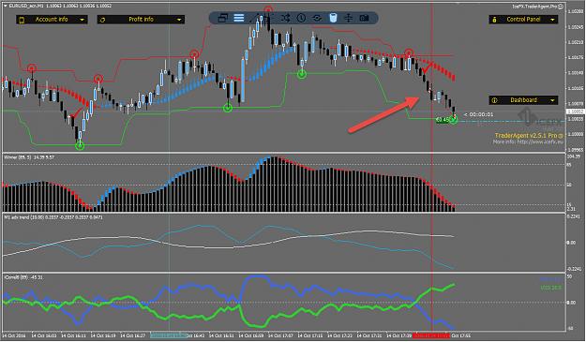The image size is (586, 342).
Task: Click the cascade windows icon in the floating toolbar
Action: (x=223, y=18)
